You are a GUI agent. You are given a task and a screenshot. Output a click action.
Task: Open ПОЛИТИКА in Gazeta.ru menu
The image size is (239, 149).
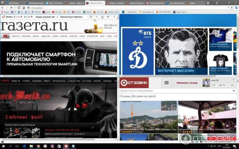click(26, 36)
